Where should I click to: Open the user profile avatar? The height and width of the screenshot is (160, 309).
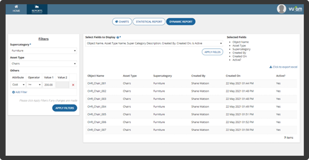point(281,9)
